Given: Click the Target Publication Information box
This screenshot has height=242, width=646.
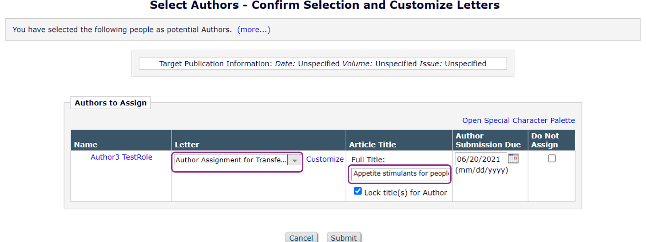Looking at the screenshot, I should coord(323,63).
